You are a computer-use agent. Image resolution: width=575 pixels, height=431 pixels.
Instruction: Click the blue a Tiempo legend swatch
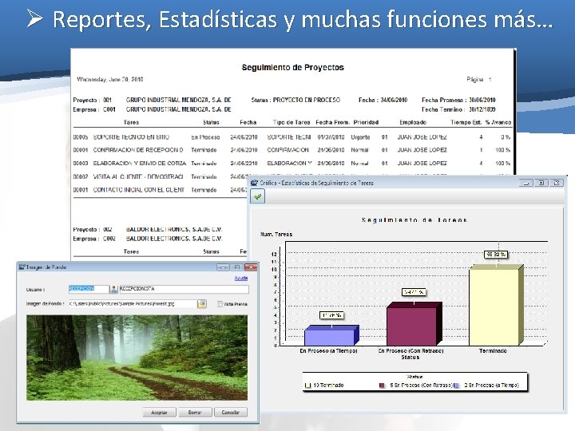(457, 386)
